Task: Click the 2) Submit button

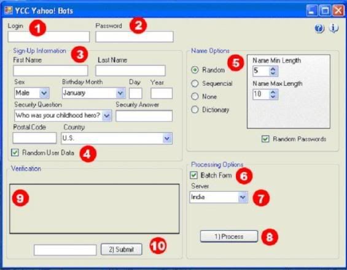Action: (x=121, y=249)
